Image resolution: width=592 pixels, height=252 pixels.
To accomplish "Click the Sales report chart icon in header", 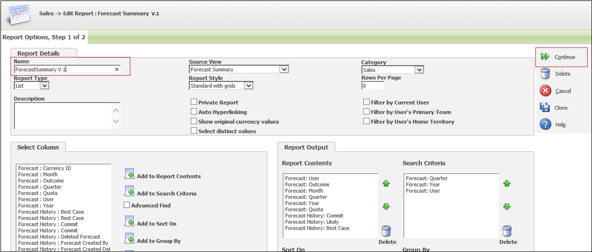I will pos(18,14).
